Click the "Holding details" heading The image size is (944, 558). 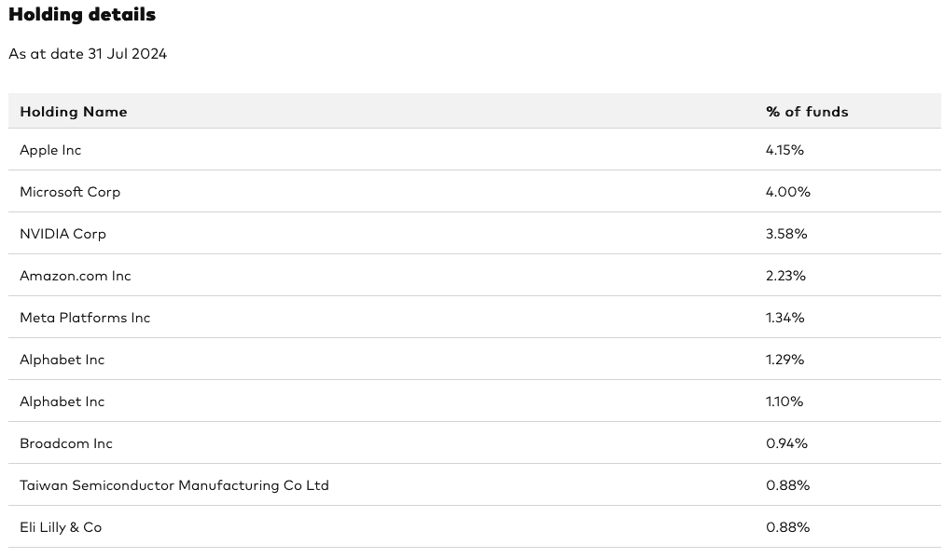(x=82, y=15)
